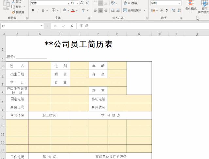209x159 pixels.
Task: Click formula bar containing 年 龄
Action: 143,26
